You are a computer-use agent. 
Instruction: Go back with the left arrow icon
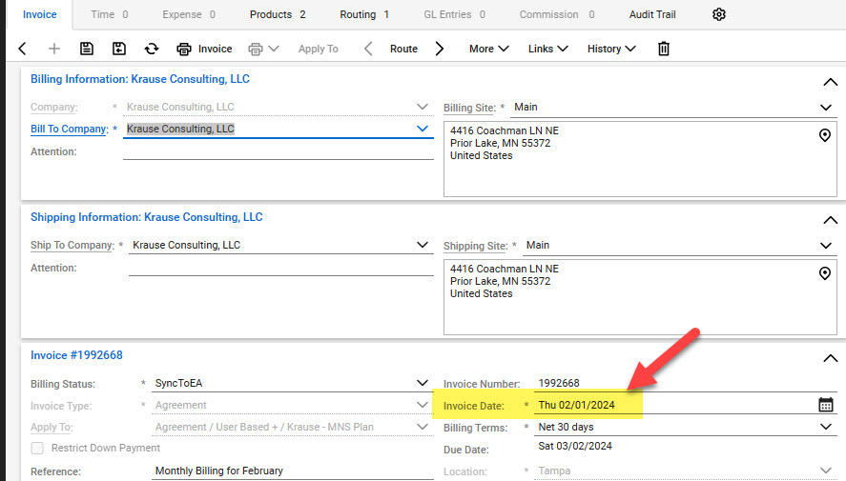coord(22,49)
